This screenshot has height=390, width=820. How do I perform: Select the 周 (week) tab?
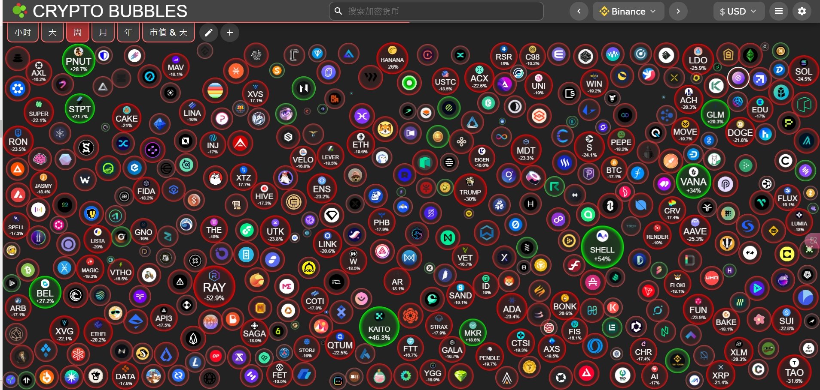coord(78,33)
